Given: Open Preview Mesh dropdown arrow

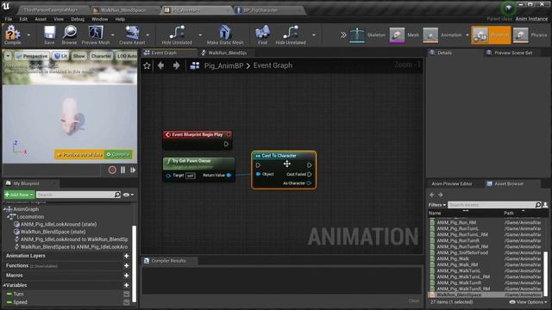Looking at the screenshot, I should coord(113,35).
